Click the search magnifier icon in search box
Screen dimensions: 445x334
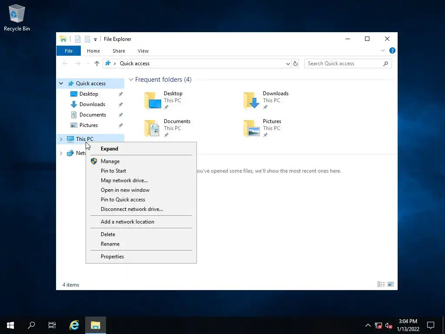pos(385,63)
